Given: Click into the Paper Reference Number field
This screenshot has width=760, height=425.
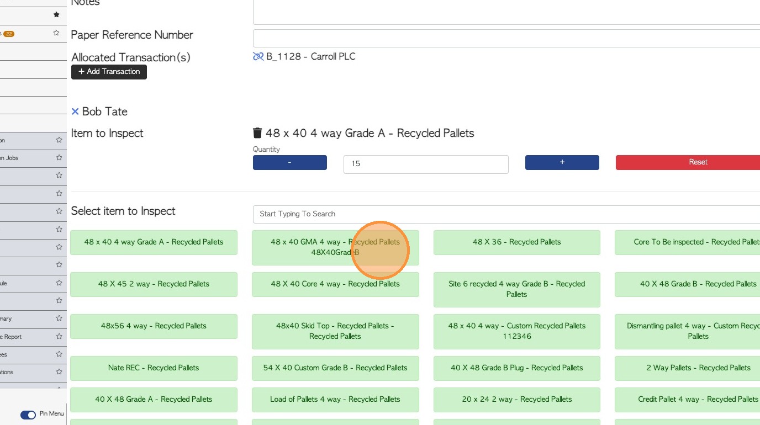Looking at the screenshot, I should pos(506,39).
